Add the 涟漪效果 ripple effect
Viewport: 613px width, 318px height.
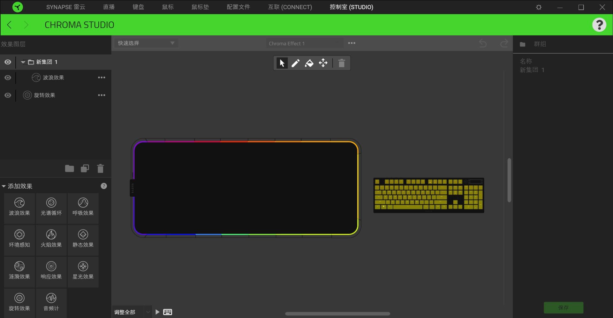point(19,272)
